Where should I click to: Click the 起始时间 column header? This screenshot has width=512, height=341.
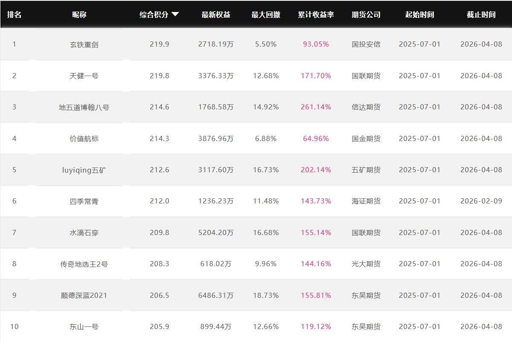[419, 15]
